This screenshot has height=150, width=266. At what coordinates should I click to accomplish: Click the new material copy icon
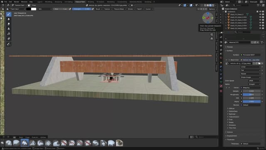[255, 42]
